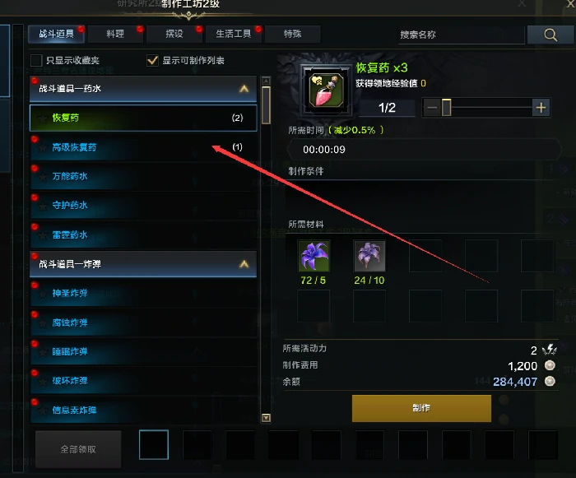Click the 恢复药 potion item icon
Viewport: 576px width, 478px height.
coord(326,90)
